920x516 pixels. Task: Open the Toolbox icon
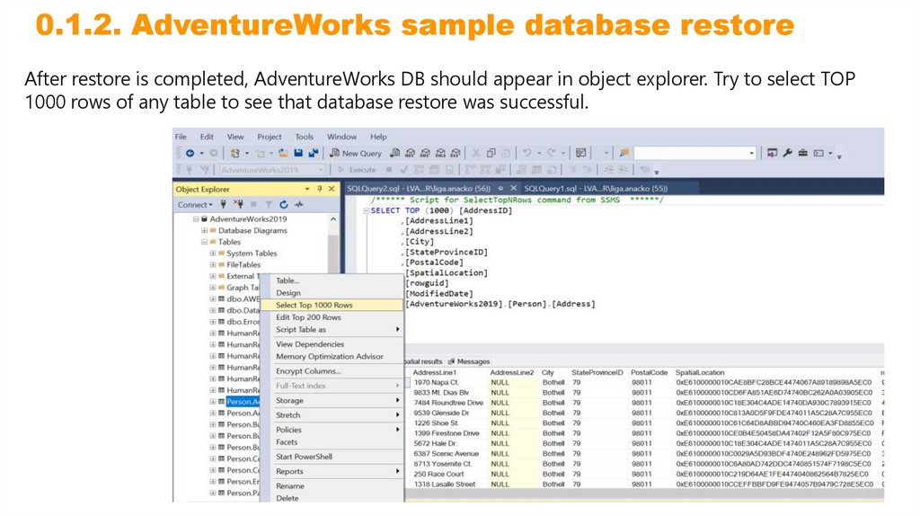(x=802, y=153)
